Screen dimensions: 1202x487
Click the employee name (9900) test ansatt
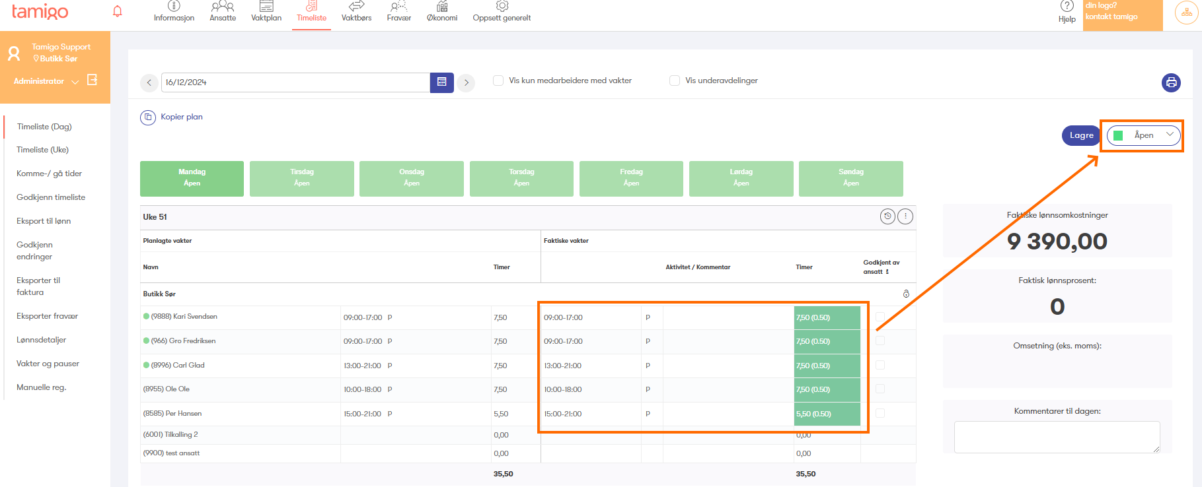pyautogui.click(x=171, y=453)
